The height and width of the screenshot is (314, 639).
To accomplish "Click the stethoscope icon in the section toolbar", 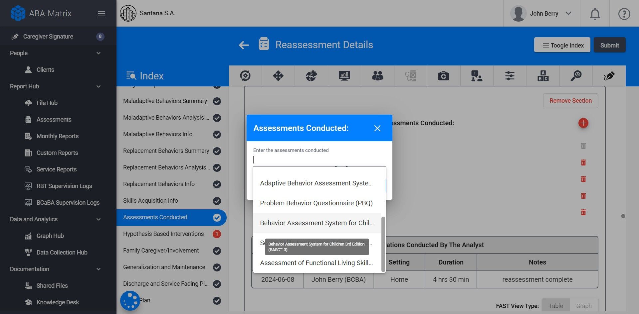I will coord(410,76).
